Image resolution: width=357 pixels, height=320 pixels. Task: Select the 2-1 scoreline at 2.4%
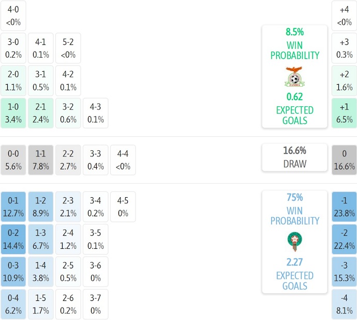tap(41, 113)
